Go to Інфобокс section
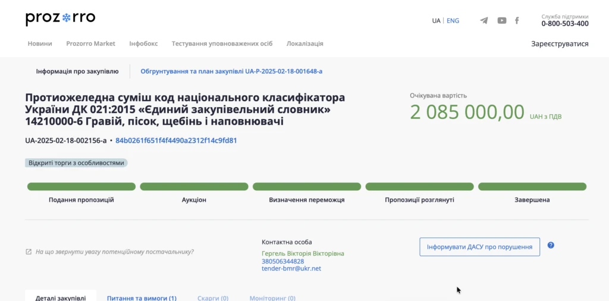 (143, 43)
